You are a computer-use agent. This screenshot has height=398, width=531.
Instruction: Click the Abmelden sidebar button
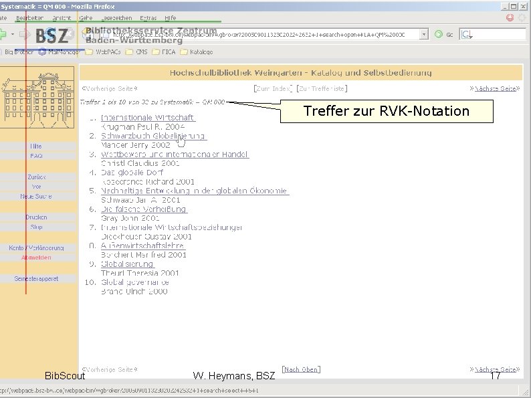(36, 258)
